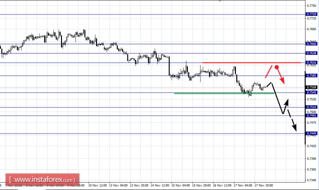Click the 0.7491 price level label
Viewport: 319px width, 190px height.
[311, 115]
